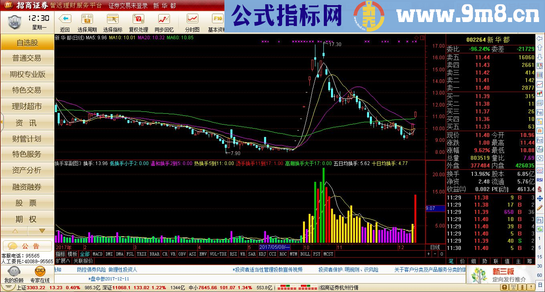Click the 专家在线 expert online icon

40,274
